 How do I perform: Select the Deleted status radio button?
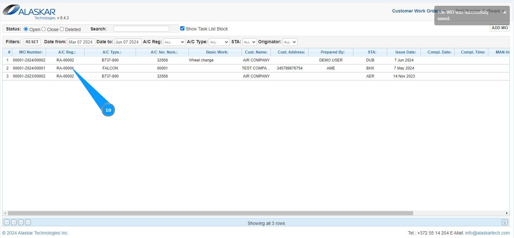(62, 29)
